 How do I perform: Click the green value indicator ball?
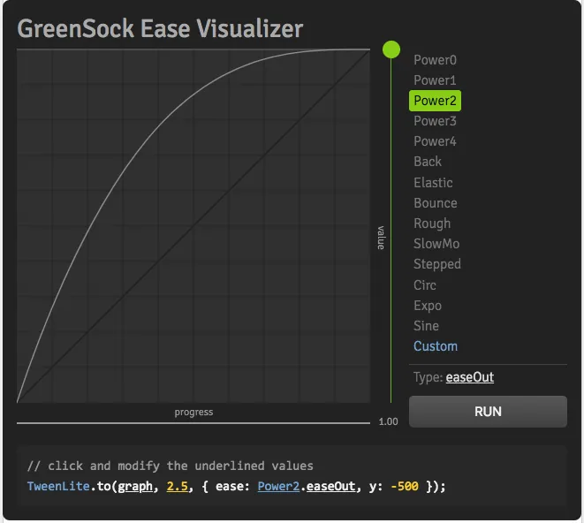[391, 49]
